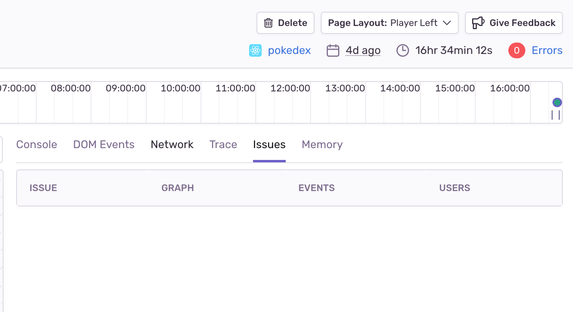Open the Page Layout dropdown
This screenshot has height=312, width=573.
(x=389, y=23)
